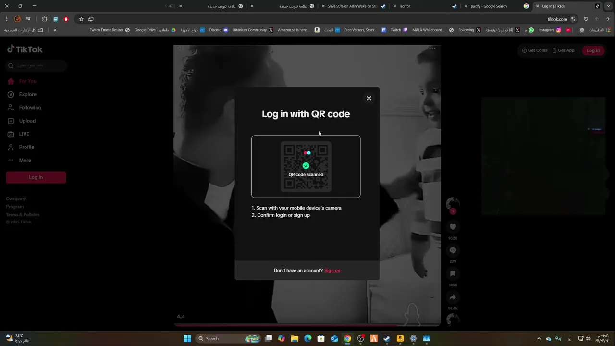The width and height of the screenshot is (615, 346).
Task: Open Ritanium Community bookmark
Action: [x=253, y=30]
